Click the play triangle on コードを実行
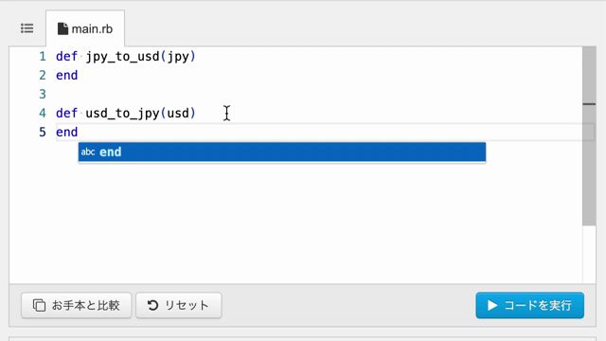The image size is (606, 341). click(x=492, y=305)
